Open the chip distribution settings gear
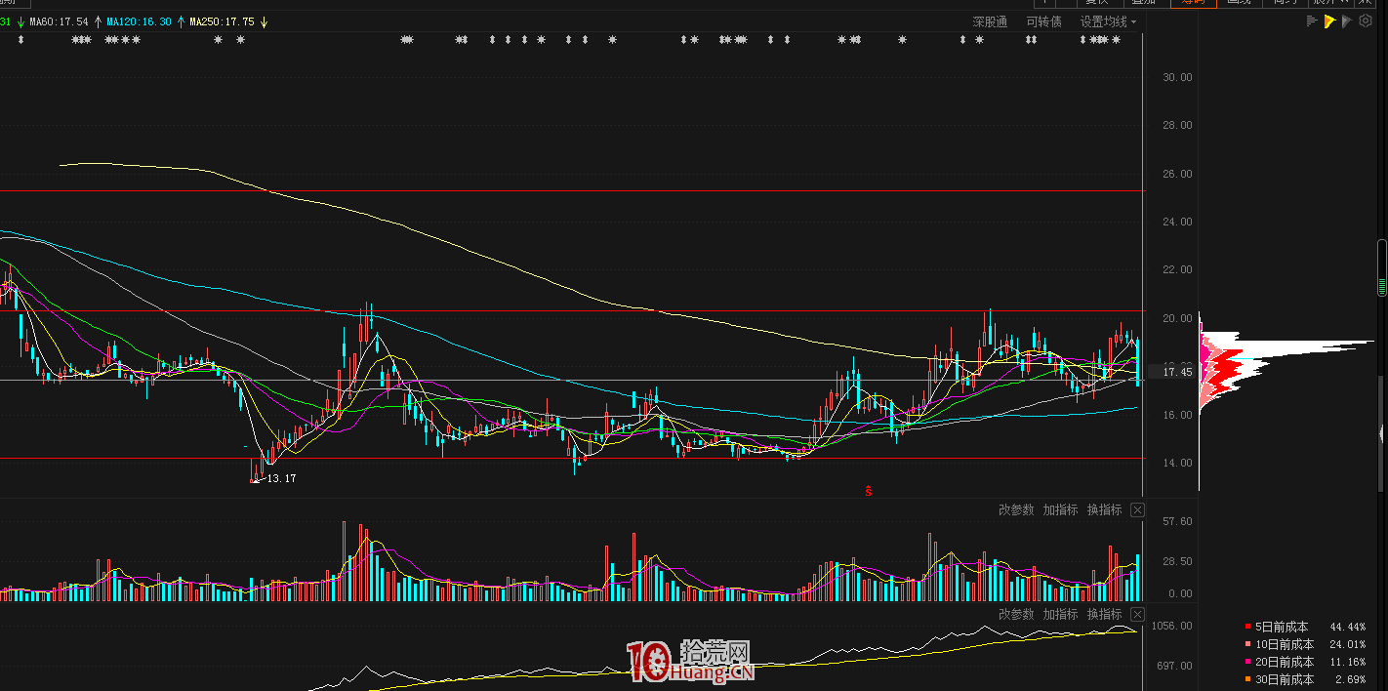Image resolution: width=1388 pixels, height=691 pixels. point(1366,21)
